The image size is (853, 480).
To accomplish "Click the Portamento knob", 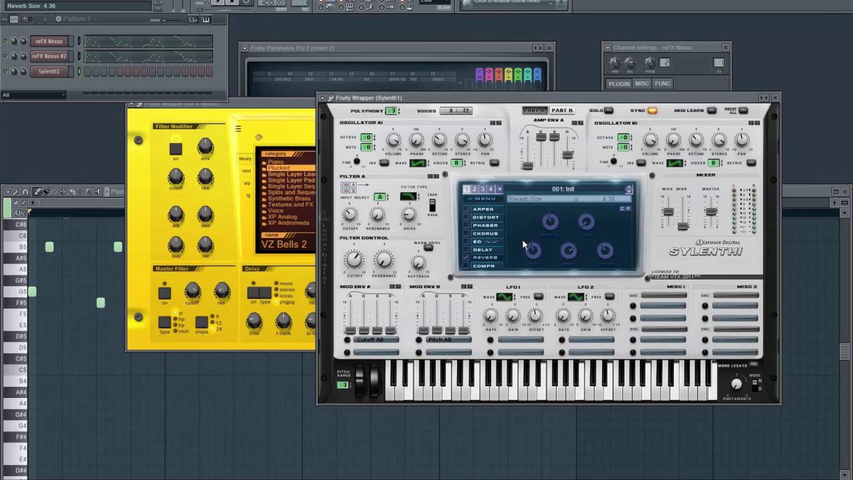I will tap(736, 384).
